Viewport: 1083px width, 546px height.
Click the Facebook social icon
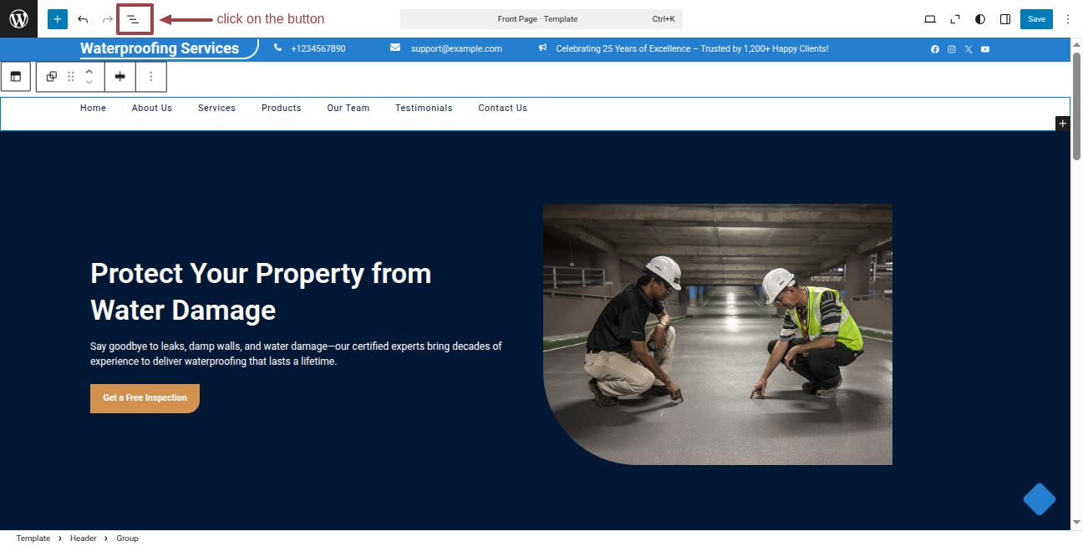[935, 49]
